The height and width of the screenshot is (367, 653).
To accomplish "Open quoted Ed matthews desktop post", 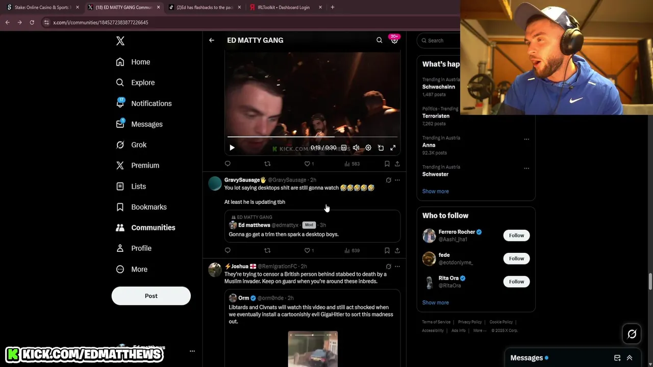I will [312, 226].
